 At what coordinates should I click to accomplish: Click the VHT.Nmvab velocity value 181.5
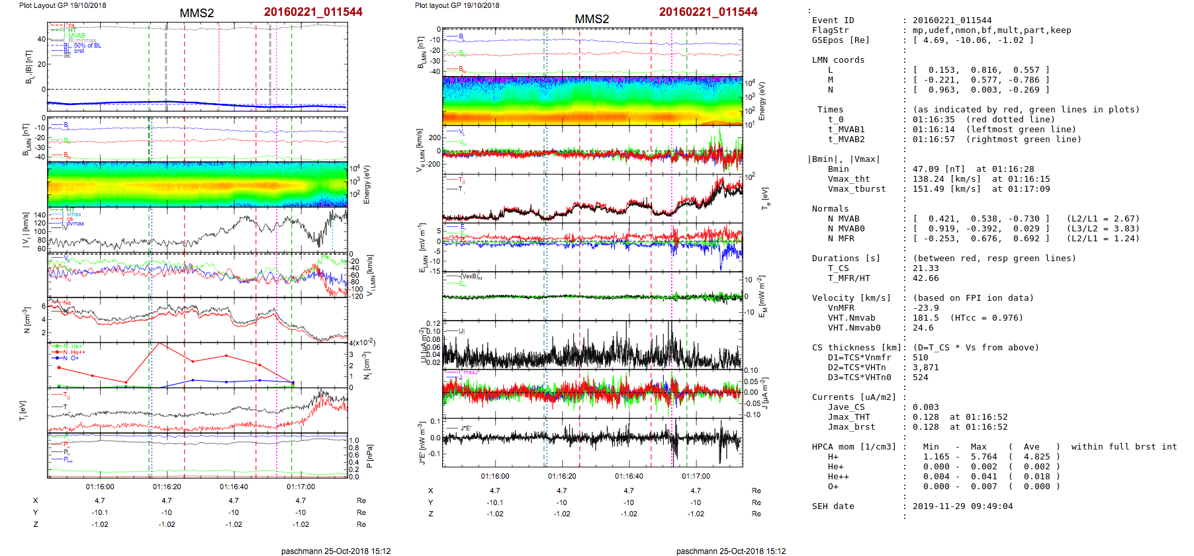[x=925, y=318]
